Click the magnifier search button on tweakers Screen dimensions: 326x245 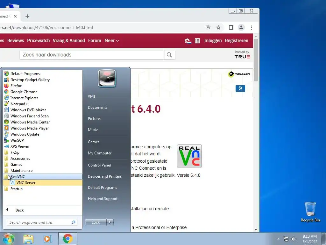point(169,55)
